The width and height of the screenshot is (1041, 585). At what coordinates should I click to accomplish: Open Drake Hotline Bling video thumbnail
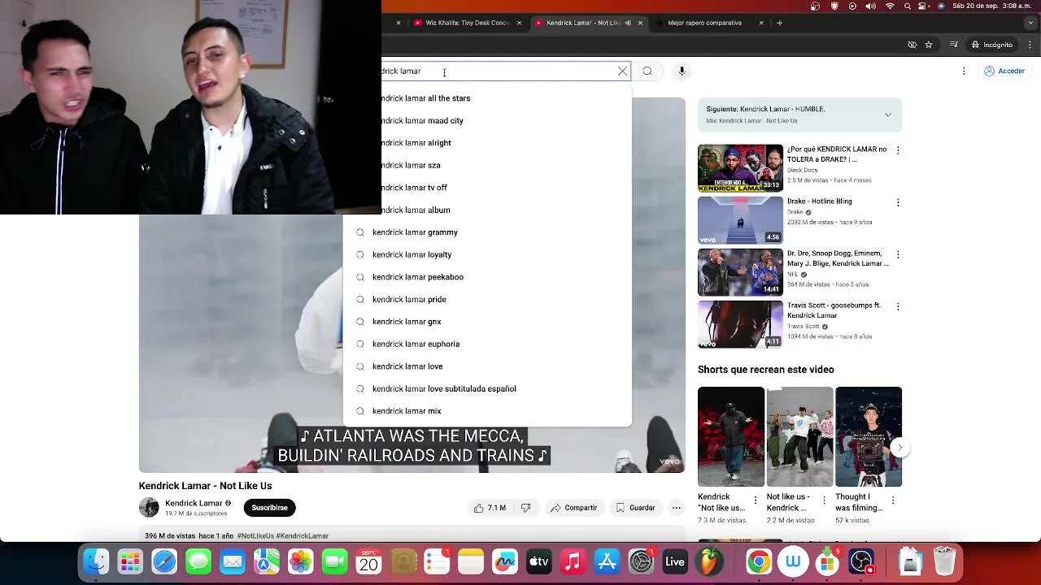(740, 220)
